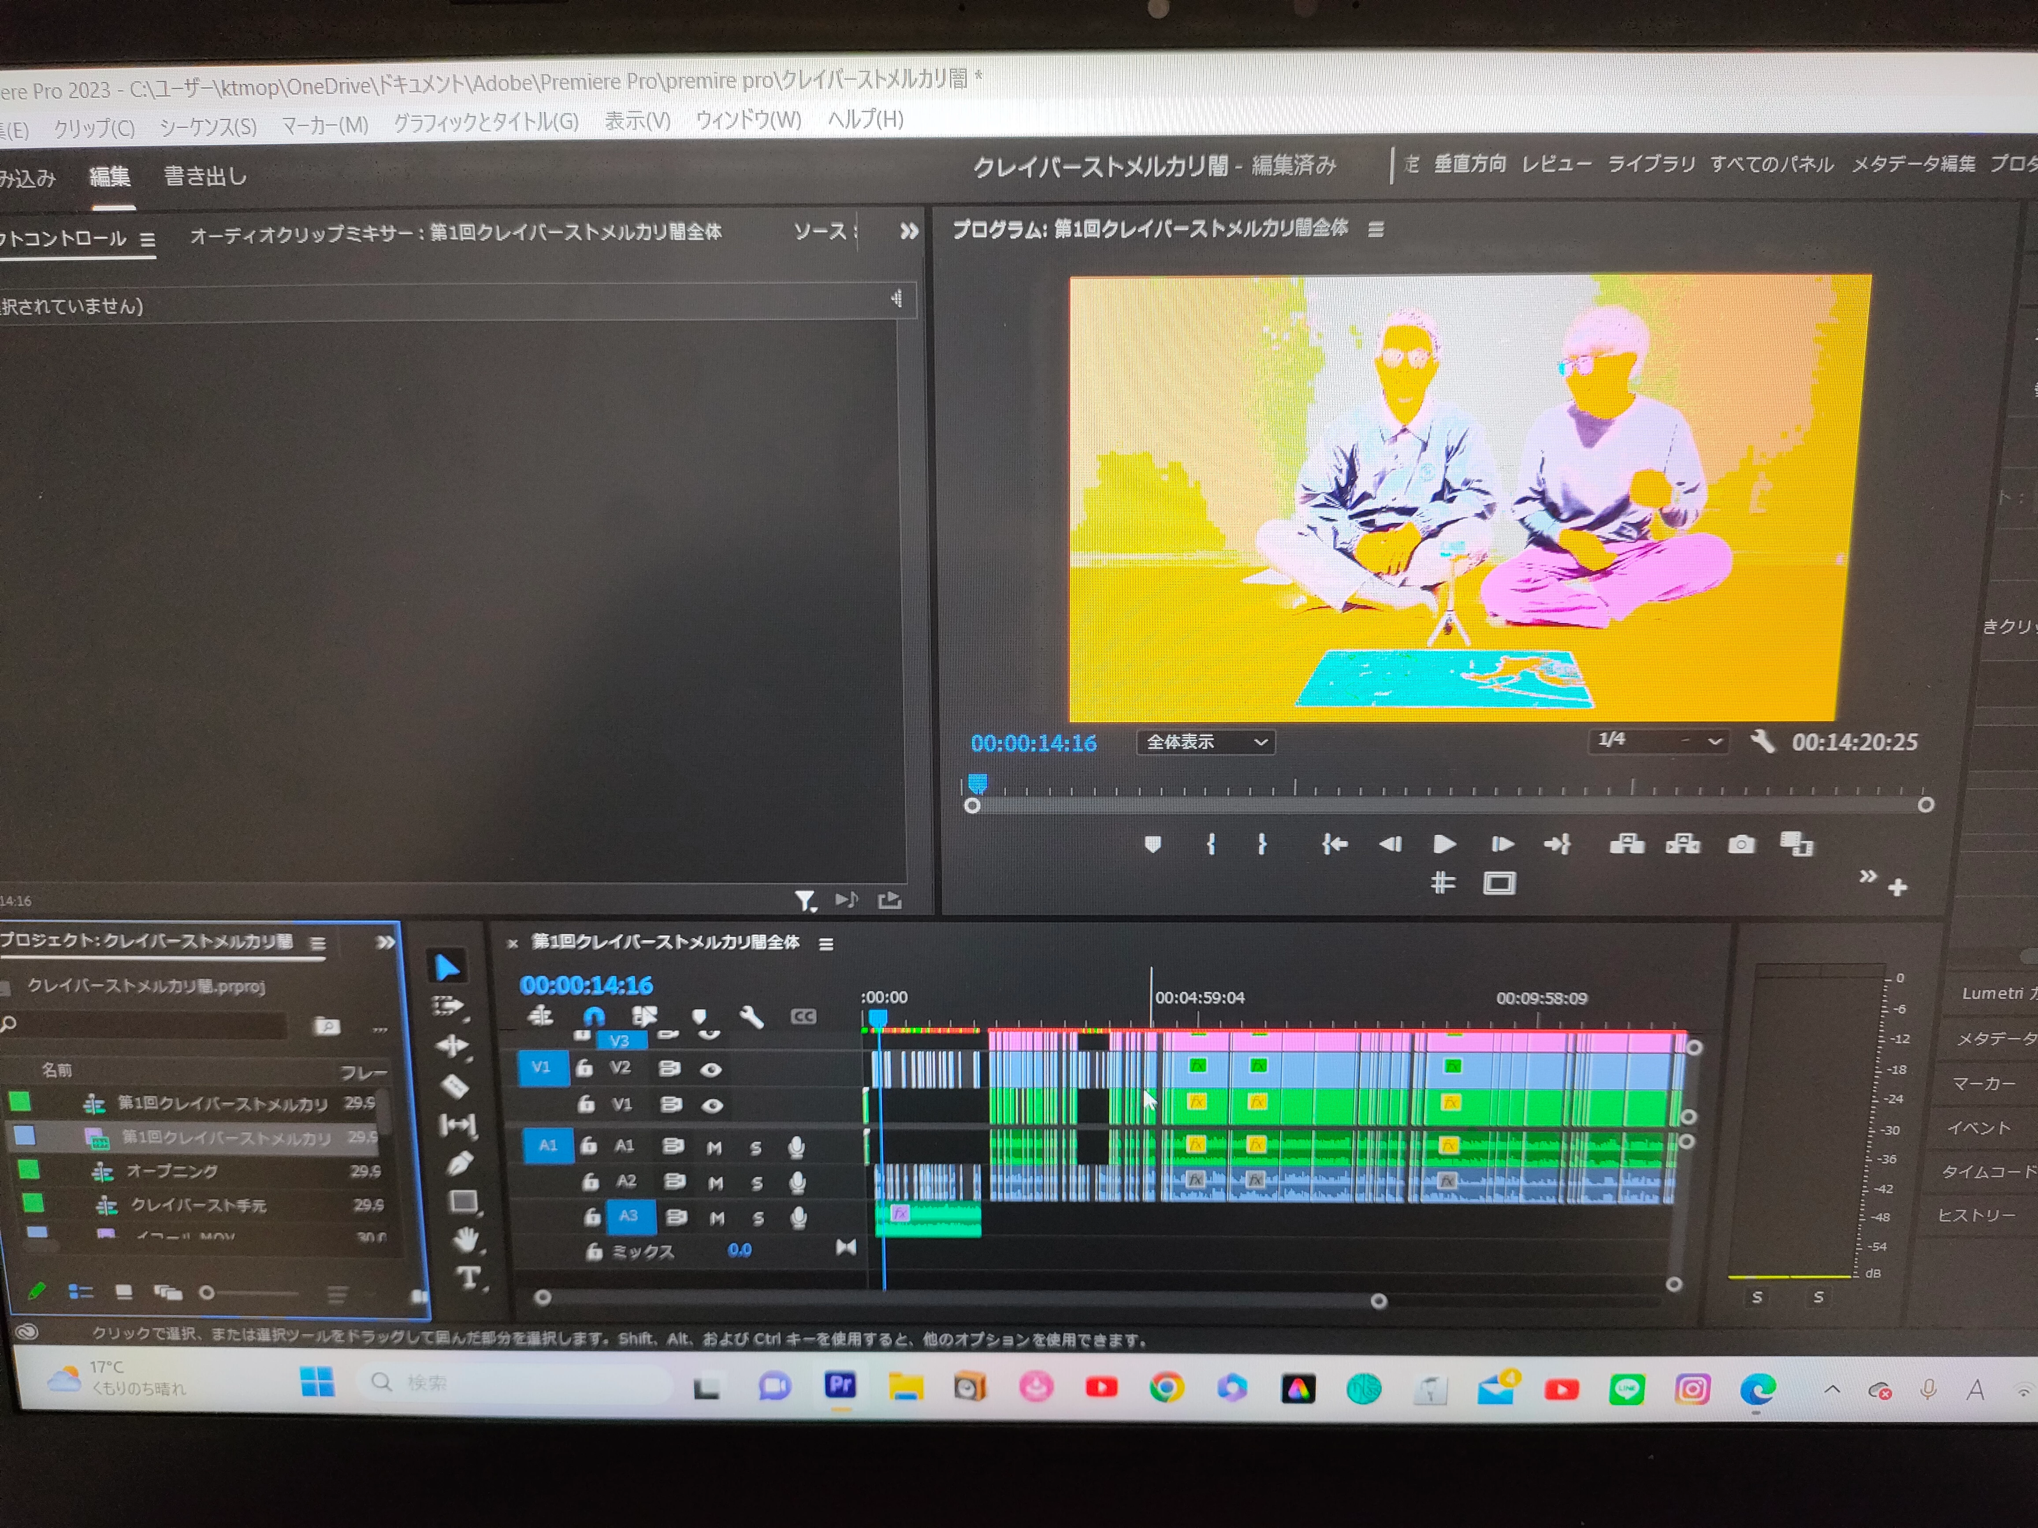Select the Razor tool in tools panel

pos(455,1087)
